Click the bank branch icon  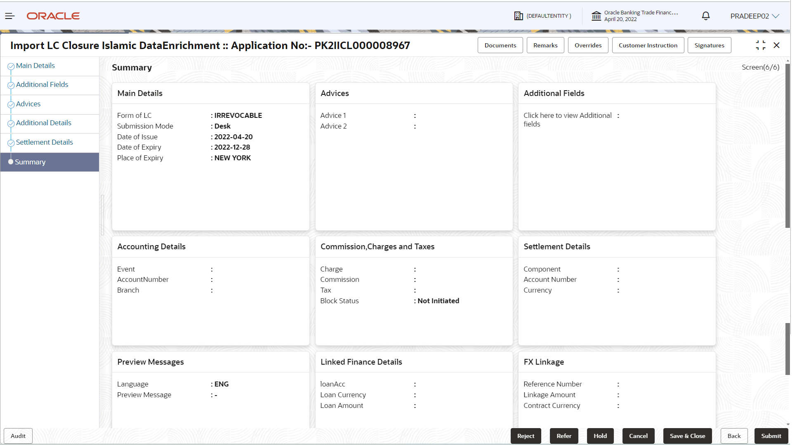[596, 16]
